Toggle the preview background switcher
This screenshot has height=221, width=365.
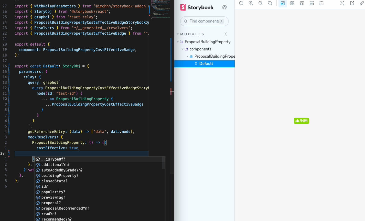pyautogui.click(x=283, y=3)
